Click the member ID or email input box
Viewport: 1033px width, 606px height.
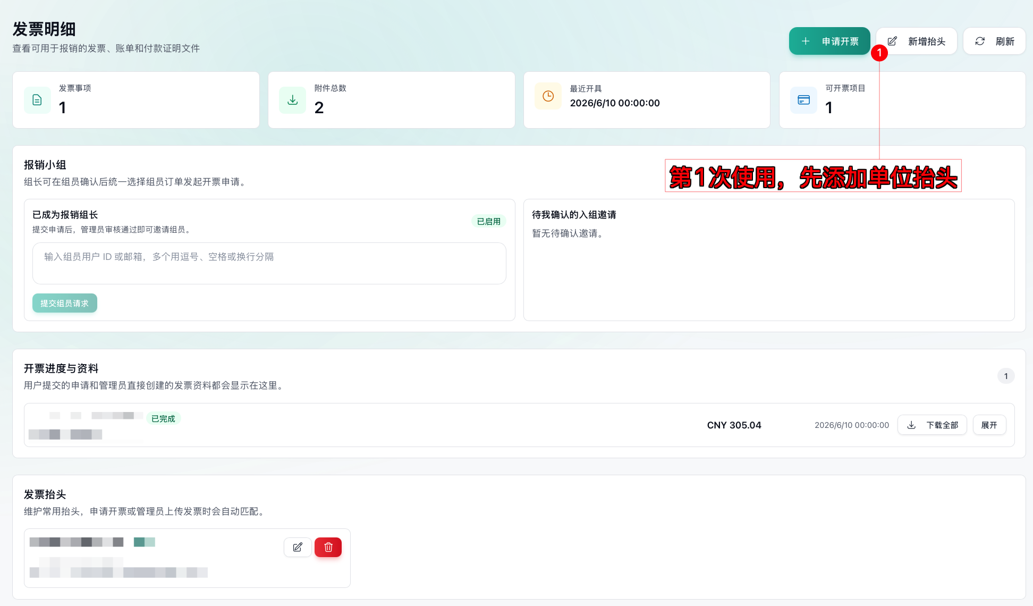pos(269,263)
